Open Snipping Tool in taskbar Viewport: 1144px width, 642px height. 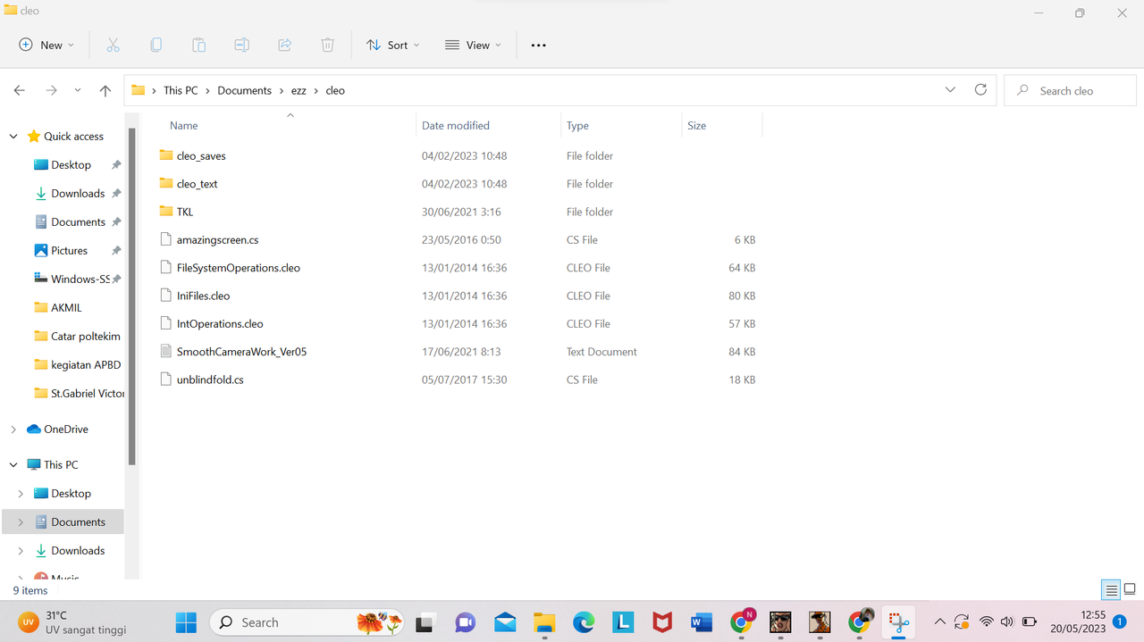898,621
